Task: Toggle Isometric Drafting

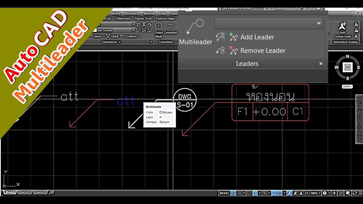Action: coord(264,193)
